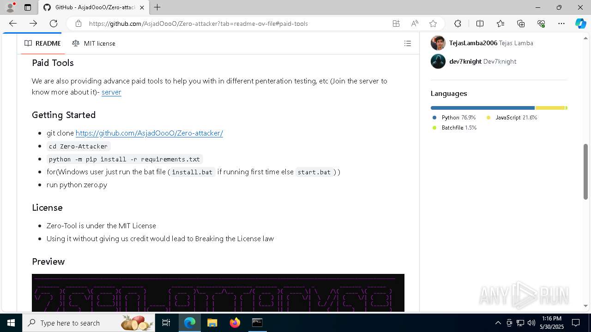The image size is (591, 332).
Task: Open the app available icon in address bar
Action: coord(396,24)
